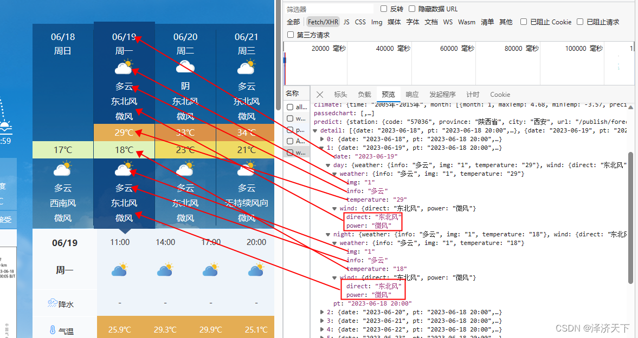Select the 06/21 周三 forecast column
This screenshot has width=638, height=338.
coord(246,126)
